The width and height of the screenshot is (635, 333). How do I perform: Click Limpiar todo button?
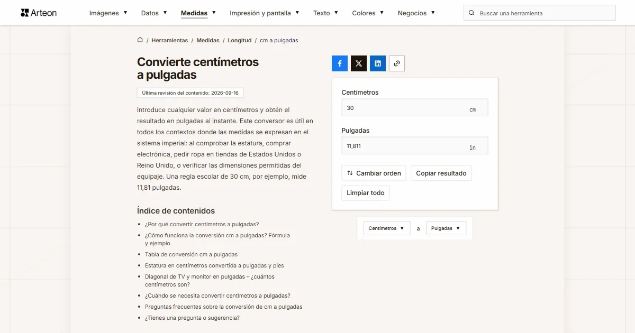click(x=366, y=193)
